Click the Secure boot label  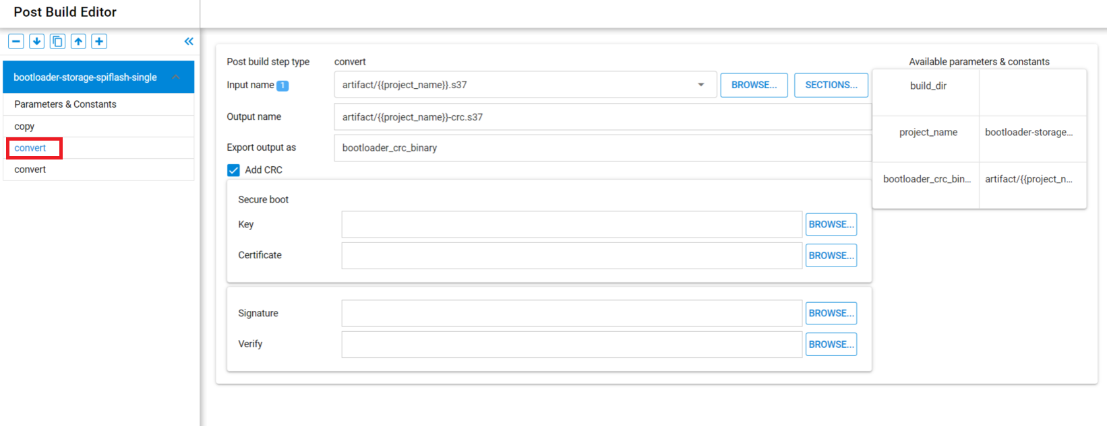pyautogui.click(x=263, y=199)
